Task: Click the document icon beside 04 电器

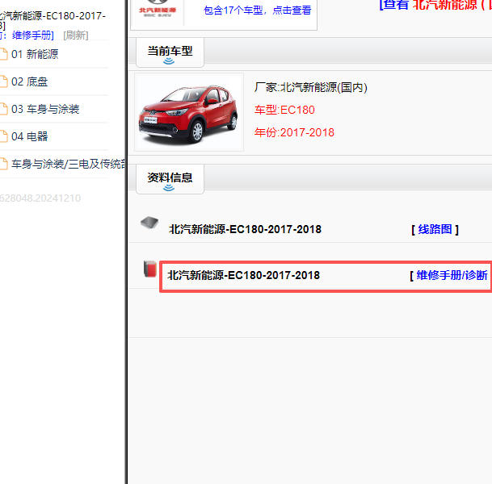Action: 3,136
